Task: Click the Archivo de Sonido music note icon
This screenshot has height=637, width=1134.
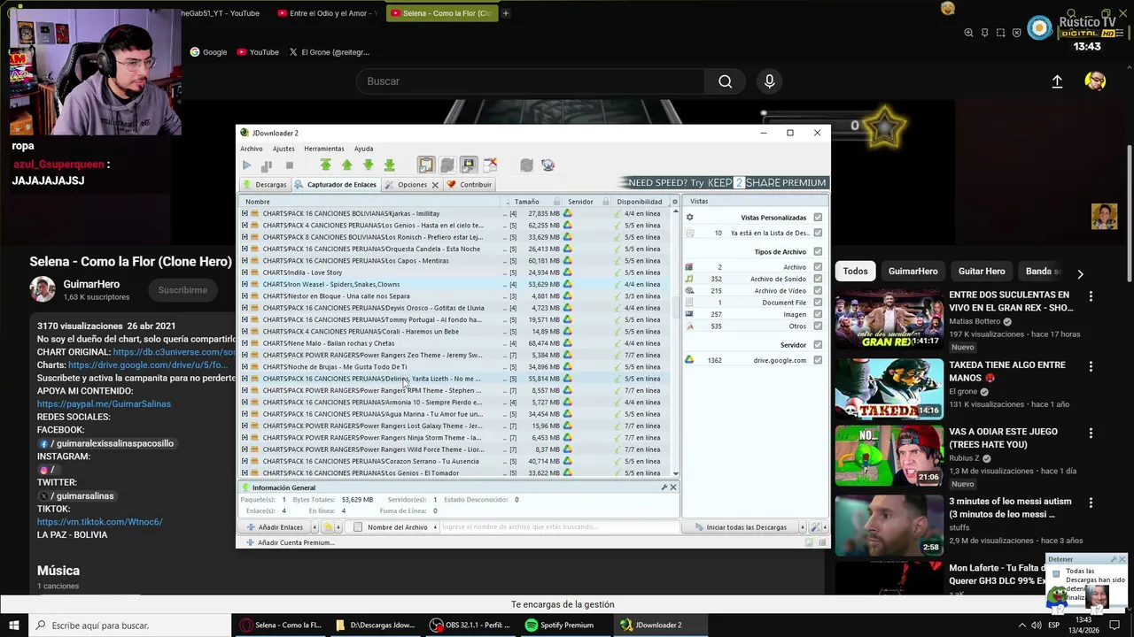Action: [x=689, y=279]
